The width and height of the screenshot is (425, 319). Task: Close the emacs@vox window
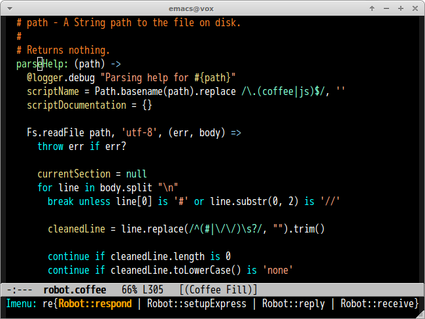point(415,9)
